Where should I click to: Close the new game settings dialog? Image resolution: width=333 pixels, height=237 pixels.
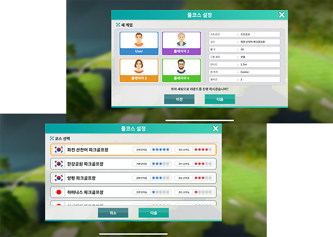(x=282, y=15)
